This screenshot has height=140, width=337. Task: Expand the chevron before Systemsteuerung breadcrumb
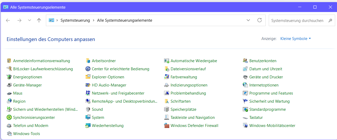[57, 20]
